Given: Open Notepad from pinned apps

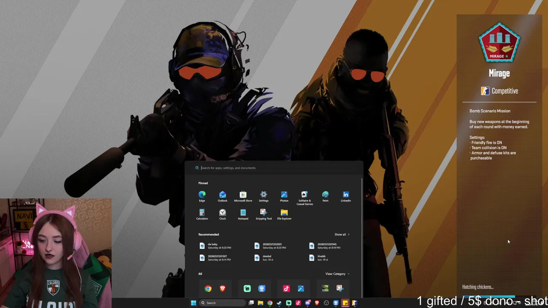Looking at the screenshot, I should tap(243, 215).
